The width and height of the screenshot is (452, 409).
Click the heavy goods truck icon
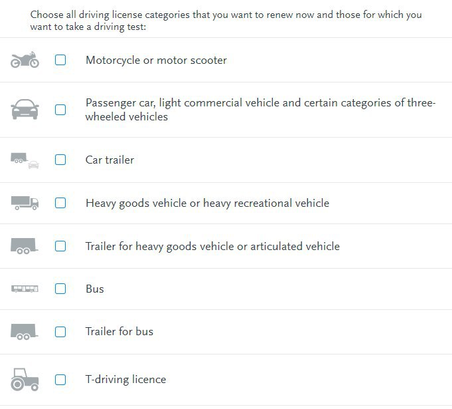[25, 203]
